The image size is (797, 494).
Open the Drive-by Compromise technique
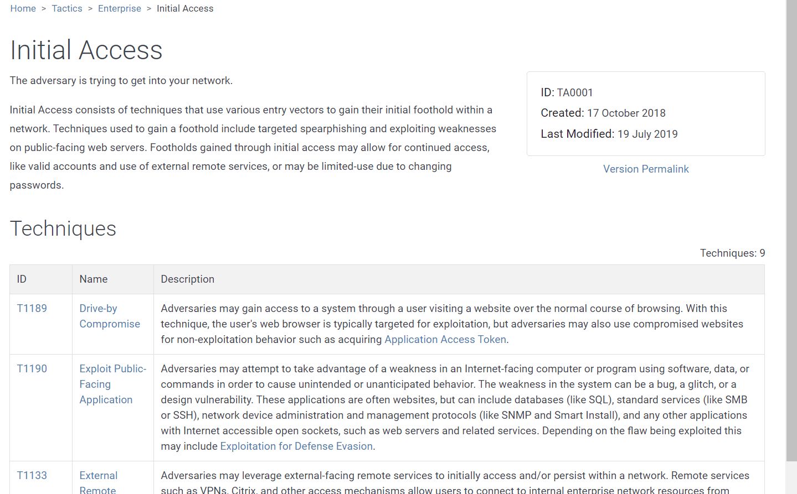pos(110,316)
